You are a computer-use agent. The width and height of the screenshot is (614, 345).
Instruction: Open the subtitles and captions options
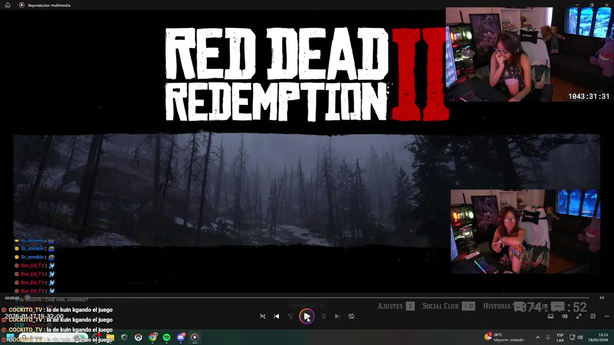(x=551, y=316)
